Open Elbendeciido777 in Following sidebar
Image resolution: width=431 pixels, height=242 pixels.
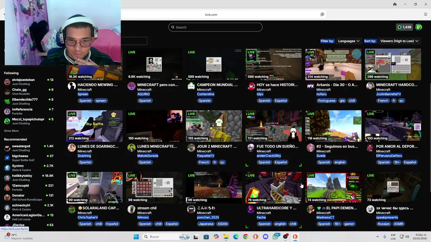click(29, 102)
